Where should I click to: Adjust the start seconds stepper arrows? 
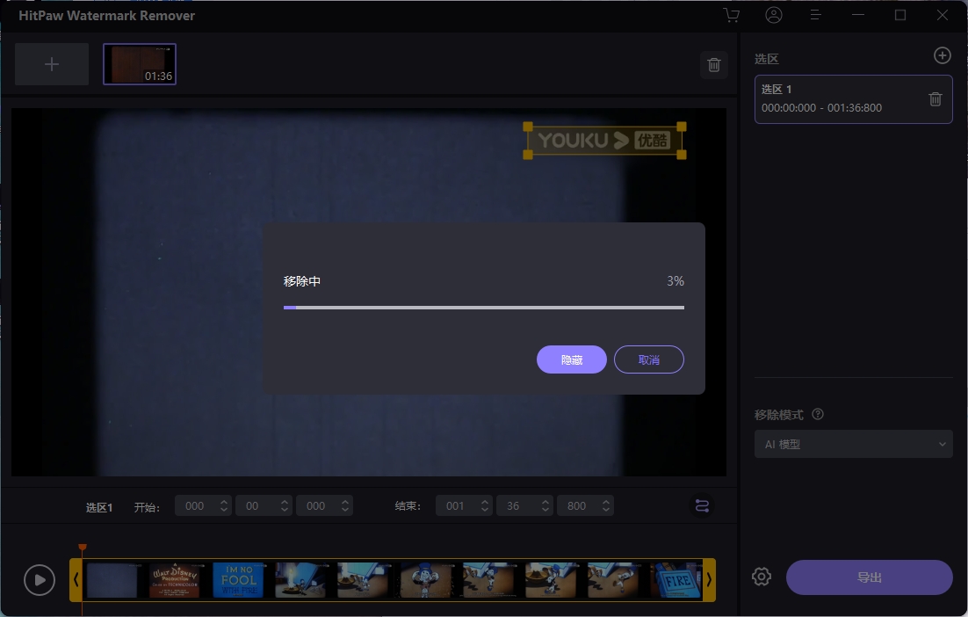click(285, 506)
